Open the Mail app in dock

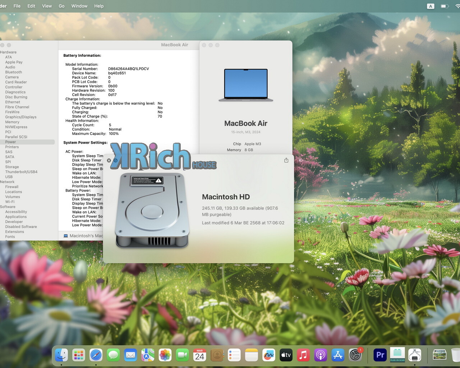tap(130, 355)
